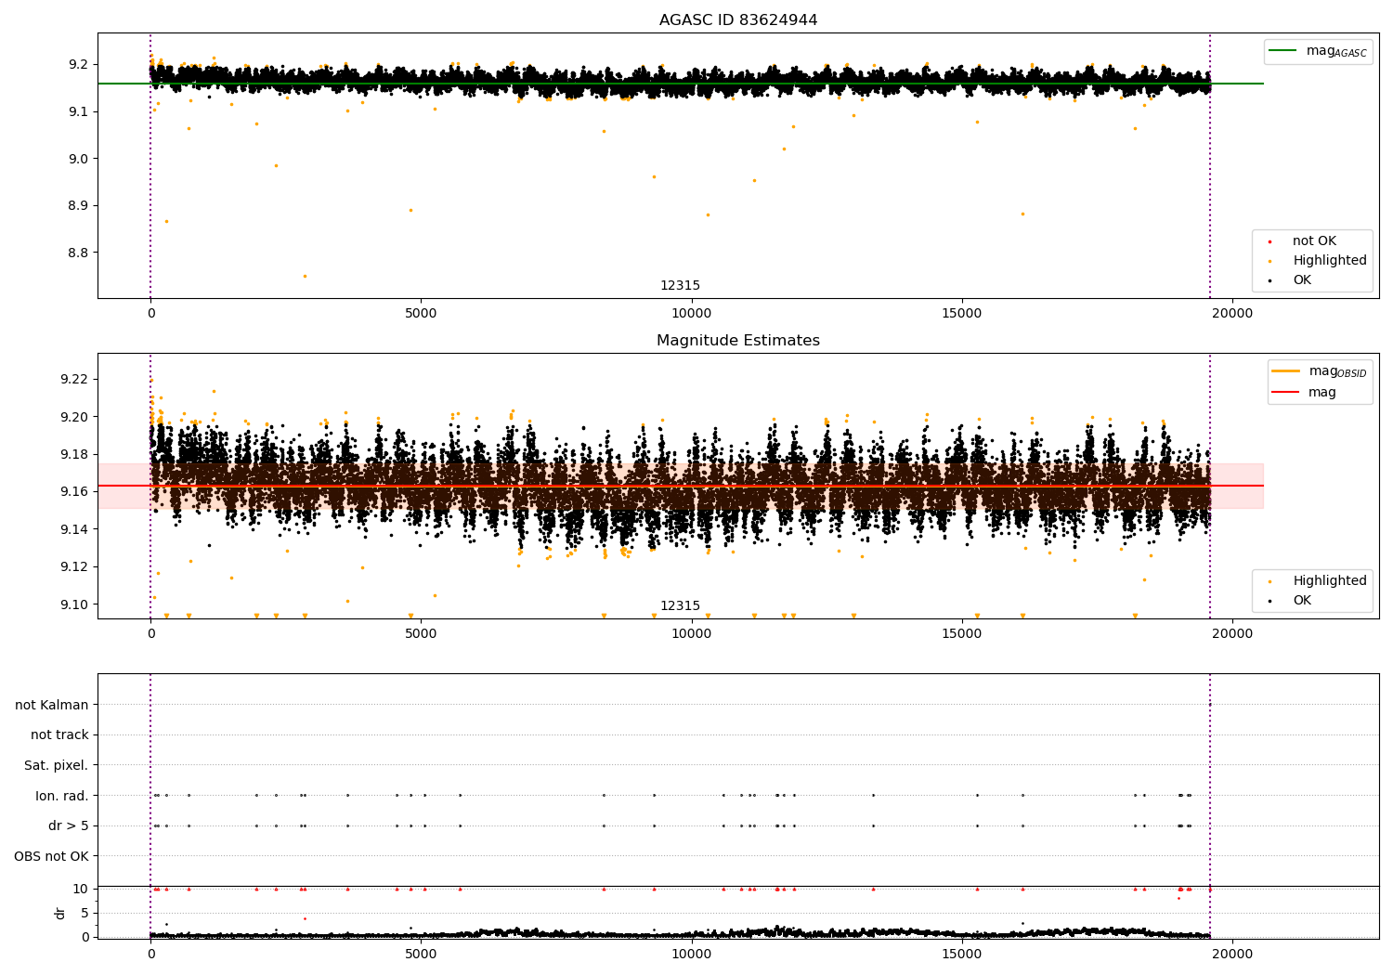This screenshot has height=975, width=1393.
Task: Click '10000' x-tick under the top plot
Action: [692, 314]
